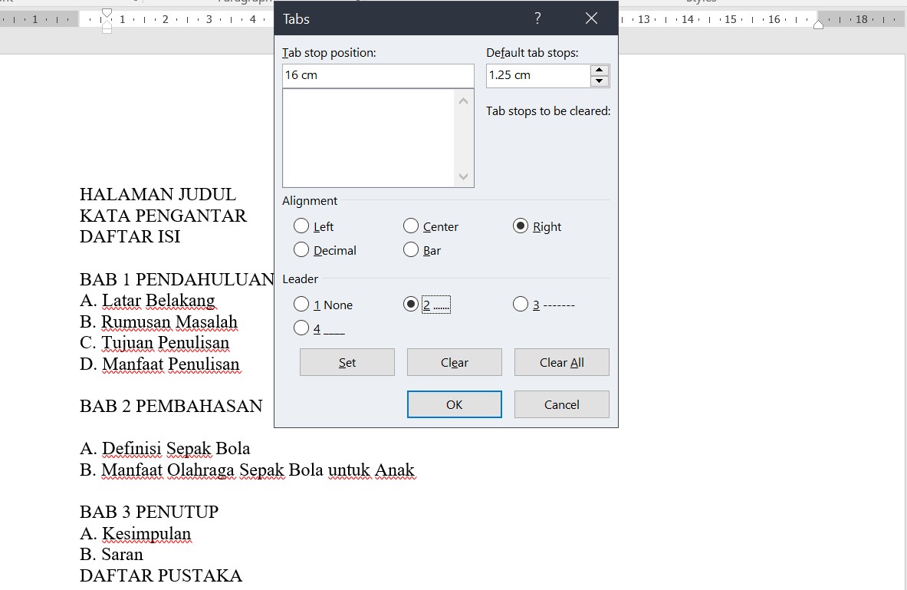Image resolution: width=907 pixels, height=590 pixels.
Task: Click the BAB 2 PEMBAHASAN heading
Action: (171, 406)
